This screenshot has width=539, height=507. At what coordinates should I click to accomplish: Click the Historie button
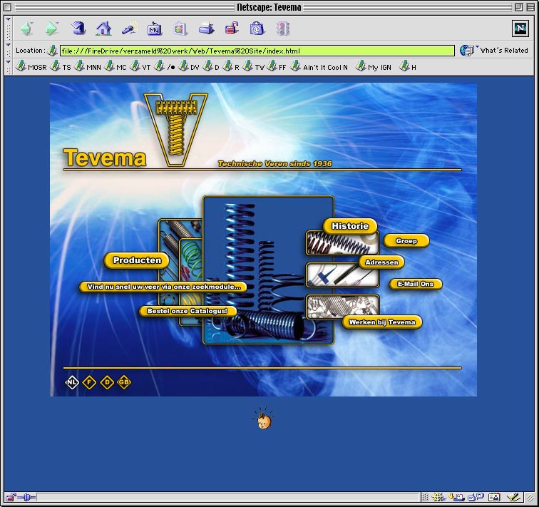pos(350,226)
